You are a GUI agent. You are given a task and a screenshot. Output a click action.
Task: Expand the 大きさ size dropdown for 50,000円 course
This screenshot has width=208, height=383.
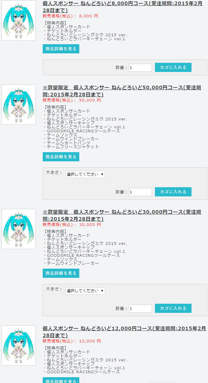[x=85, y=174]
